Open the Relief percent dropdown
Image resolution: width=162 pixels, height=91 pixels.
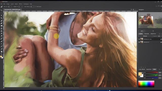click(22, 7)
